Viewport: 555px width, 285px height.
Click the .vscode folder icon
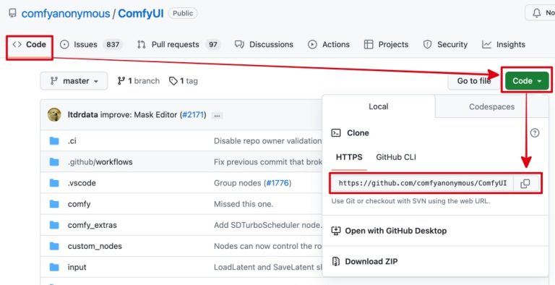click(x=54, y=183)
